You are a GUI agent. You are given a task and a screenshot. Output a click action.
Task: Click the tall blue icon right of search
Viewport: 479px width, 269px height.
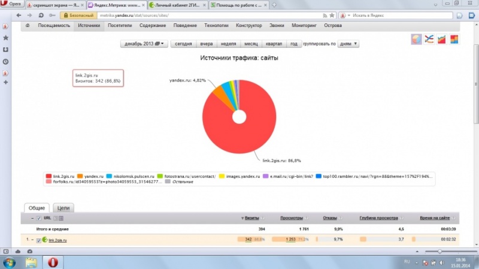[x=472, y=16]
